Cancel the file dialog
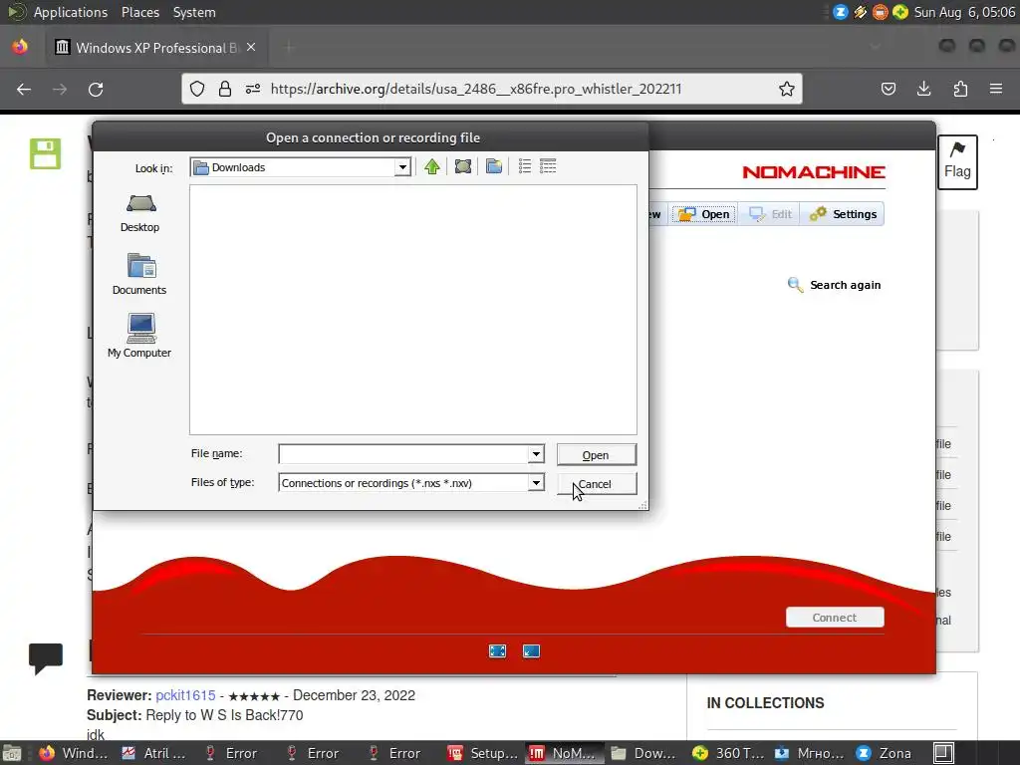 pyautogui.click(x=597, y=484)
